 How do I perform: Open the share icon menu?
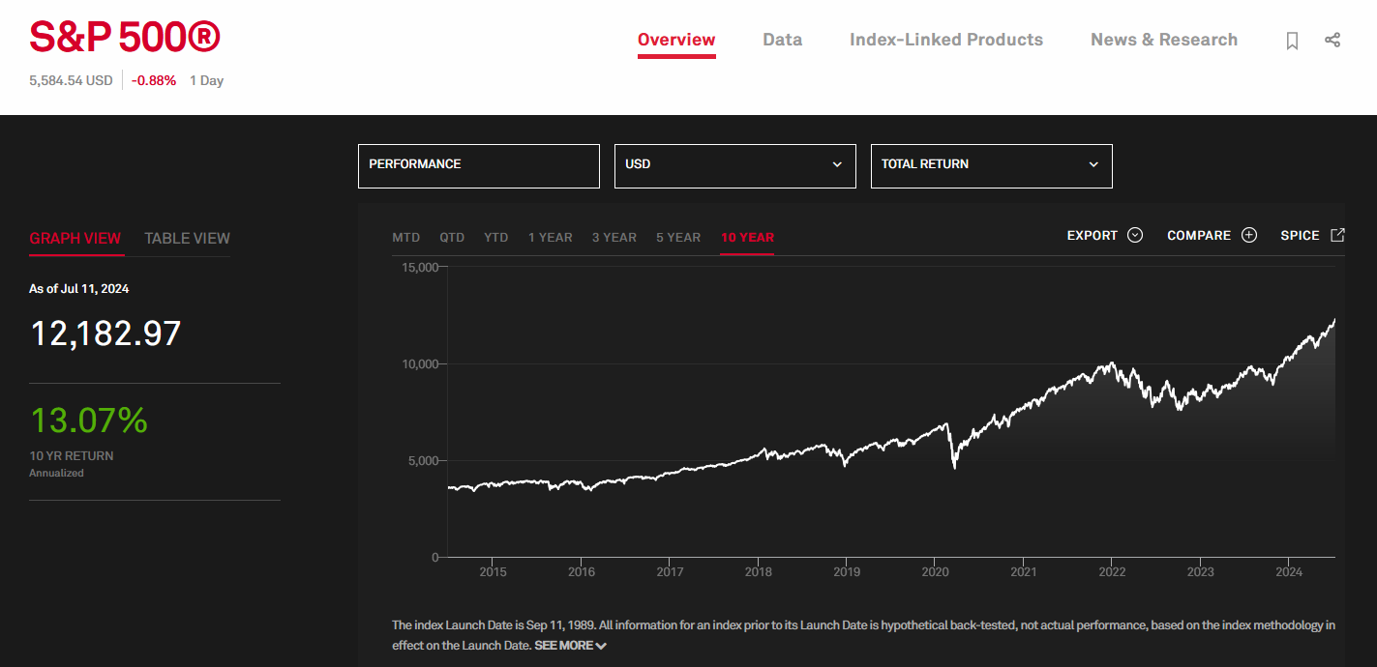pyautogui.click(x=1332, y=40)
